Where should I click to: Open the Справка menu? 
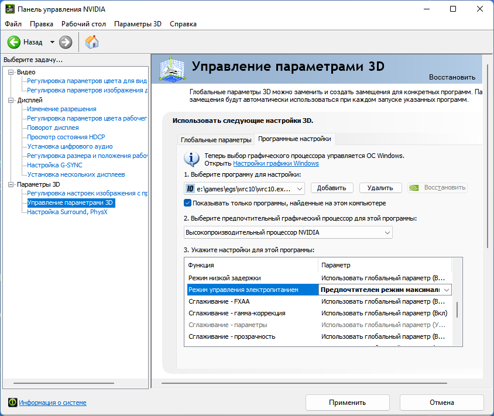click(183, 24)
